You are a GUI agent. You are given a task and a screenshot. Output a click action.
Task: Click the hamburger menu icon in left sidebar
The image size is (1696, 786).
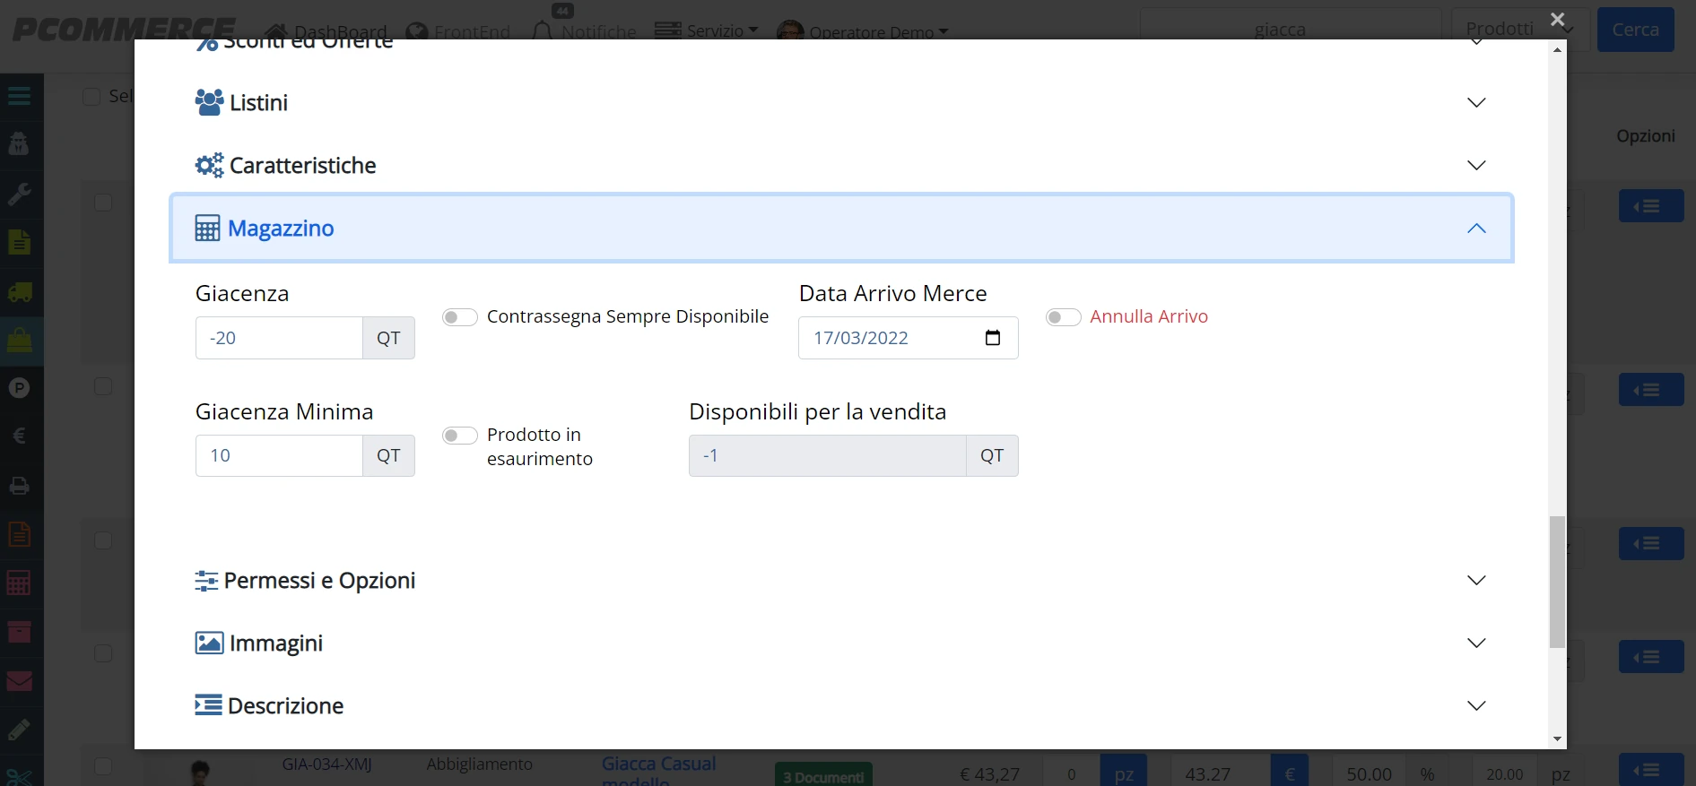(20, 96)
